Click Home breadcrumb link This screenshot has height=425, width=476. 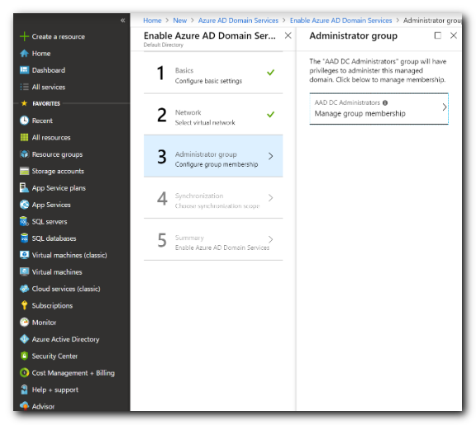[152, 21]
